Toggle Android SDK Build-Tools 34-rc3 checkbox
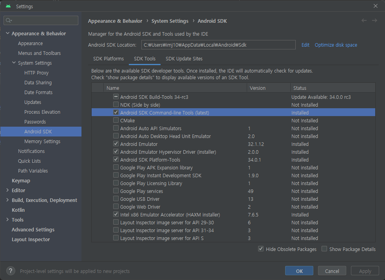This screenshot has height=280, width=385. point(116,96)
